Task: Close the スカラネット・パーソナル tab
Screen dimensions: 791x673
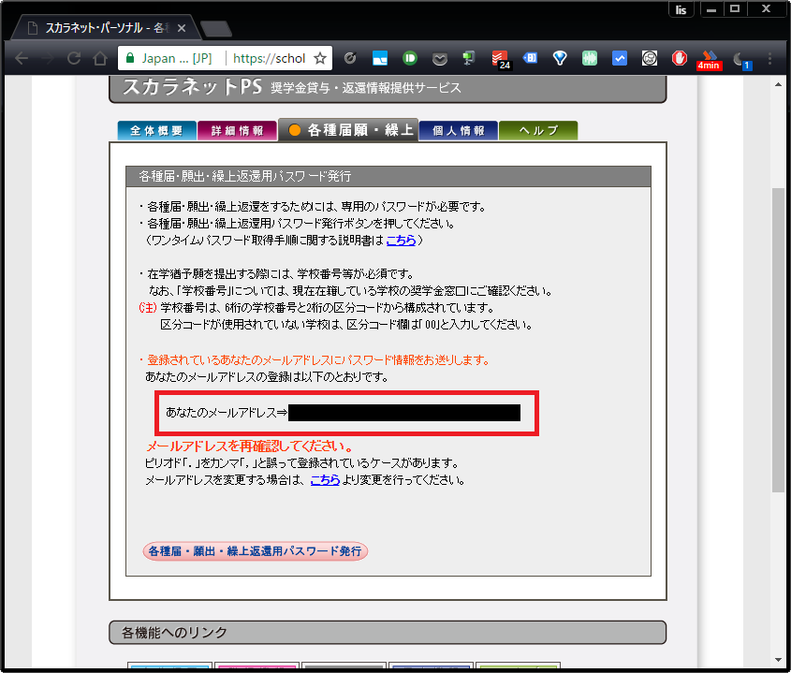Action: 182,28
